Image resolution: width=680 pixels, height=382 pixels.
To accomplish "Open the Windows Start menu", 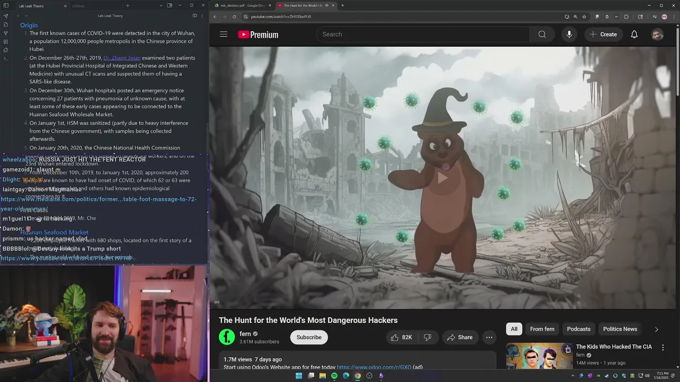I will tap(299, 376).
